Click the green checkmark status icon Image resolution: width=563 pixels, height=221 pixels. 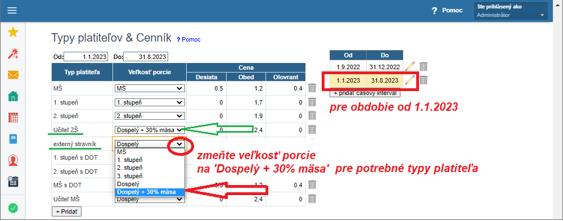coord(13,208)
